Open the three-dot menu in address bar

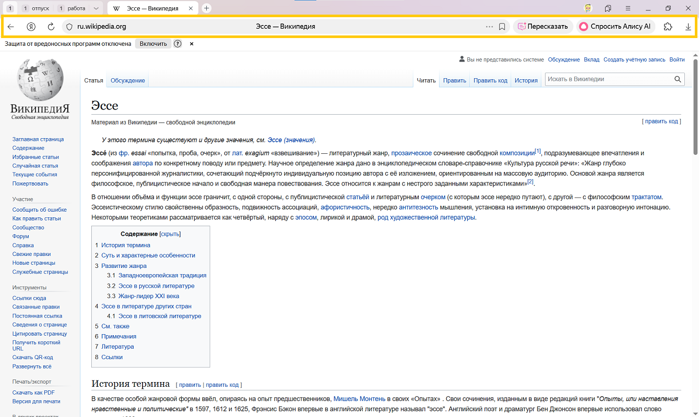click(489, 27)
